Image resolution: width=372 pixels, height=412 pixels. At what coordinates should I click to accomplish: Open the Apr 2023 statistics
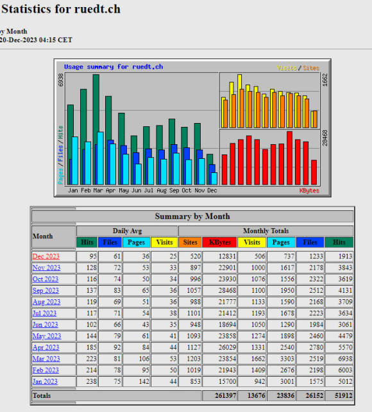click(x=46, y=347)
